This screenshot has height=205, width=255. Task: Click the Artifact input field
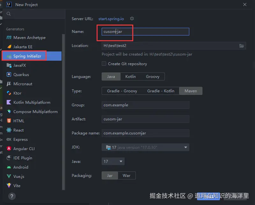[x=145, y=119]
